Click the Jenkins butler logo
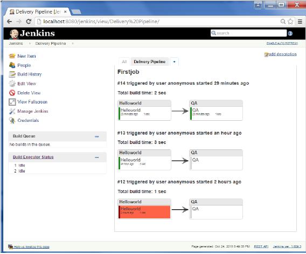 (14, 34)
